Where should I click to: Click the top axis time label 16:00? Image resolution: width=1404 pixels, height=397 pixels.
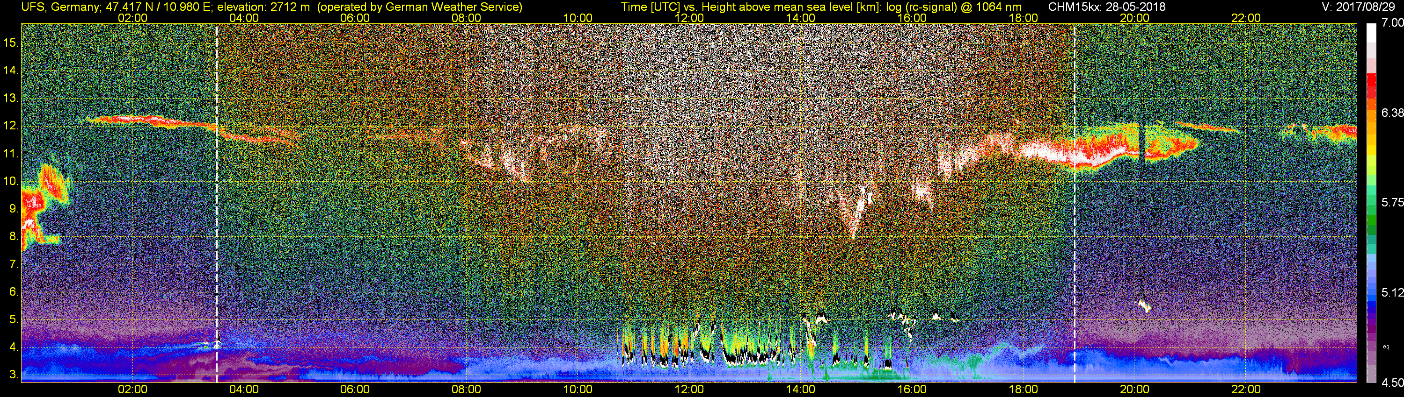pos(912,18)
